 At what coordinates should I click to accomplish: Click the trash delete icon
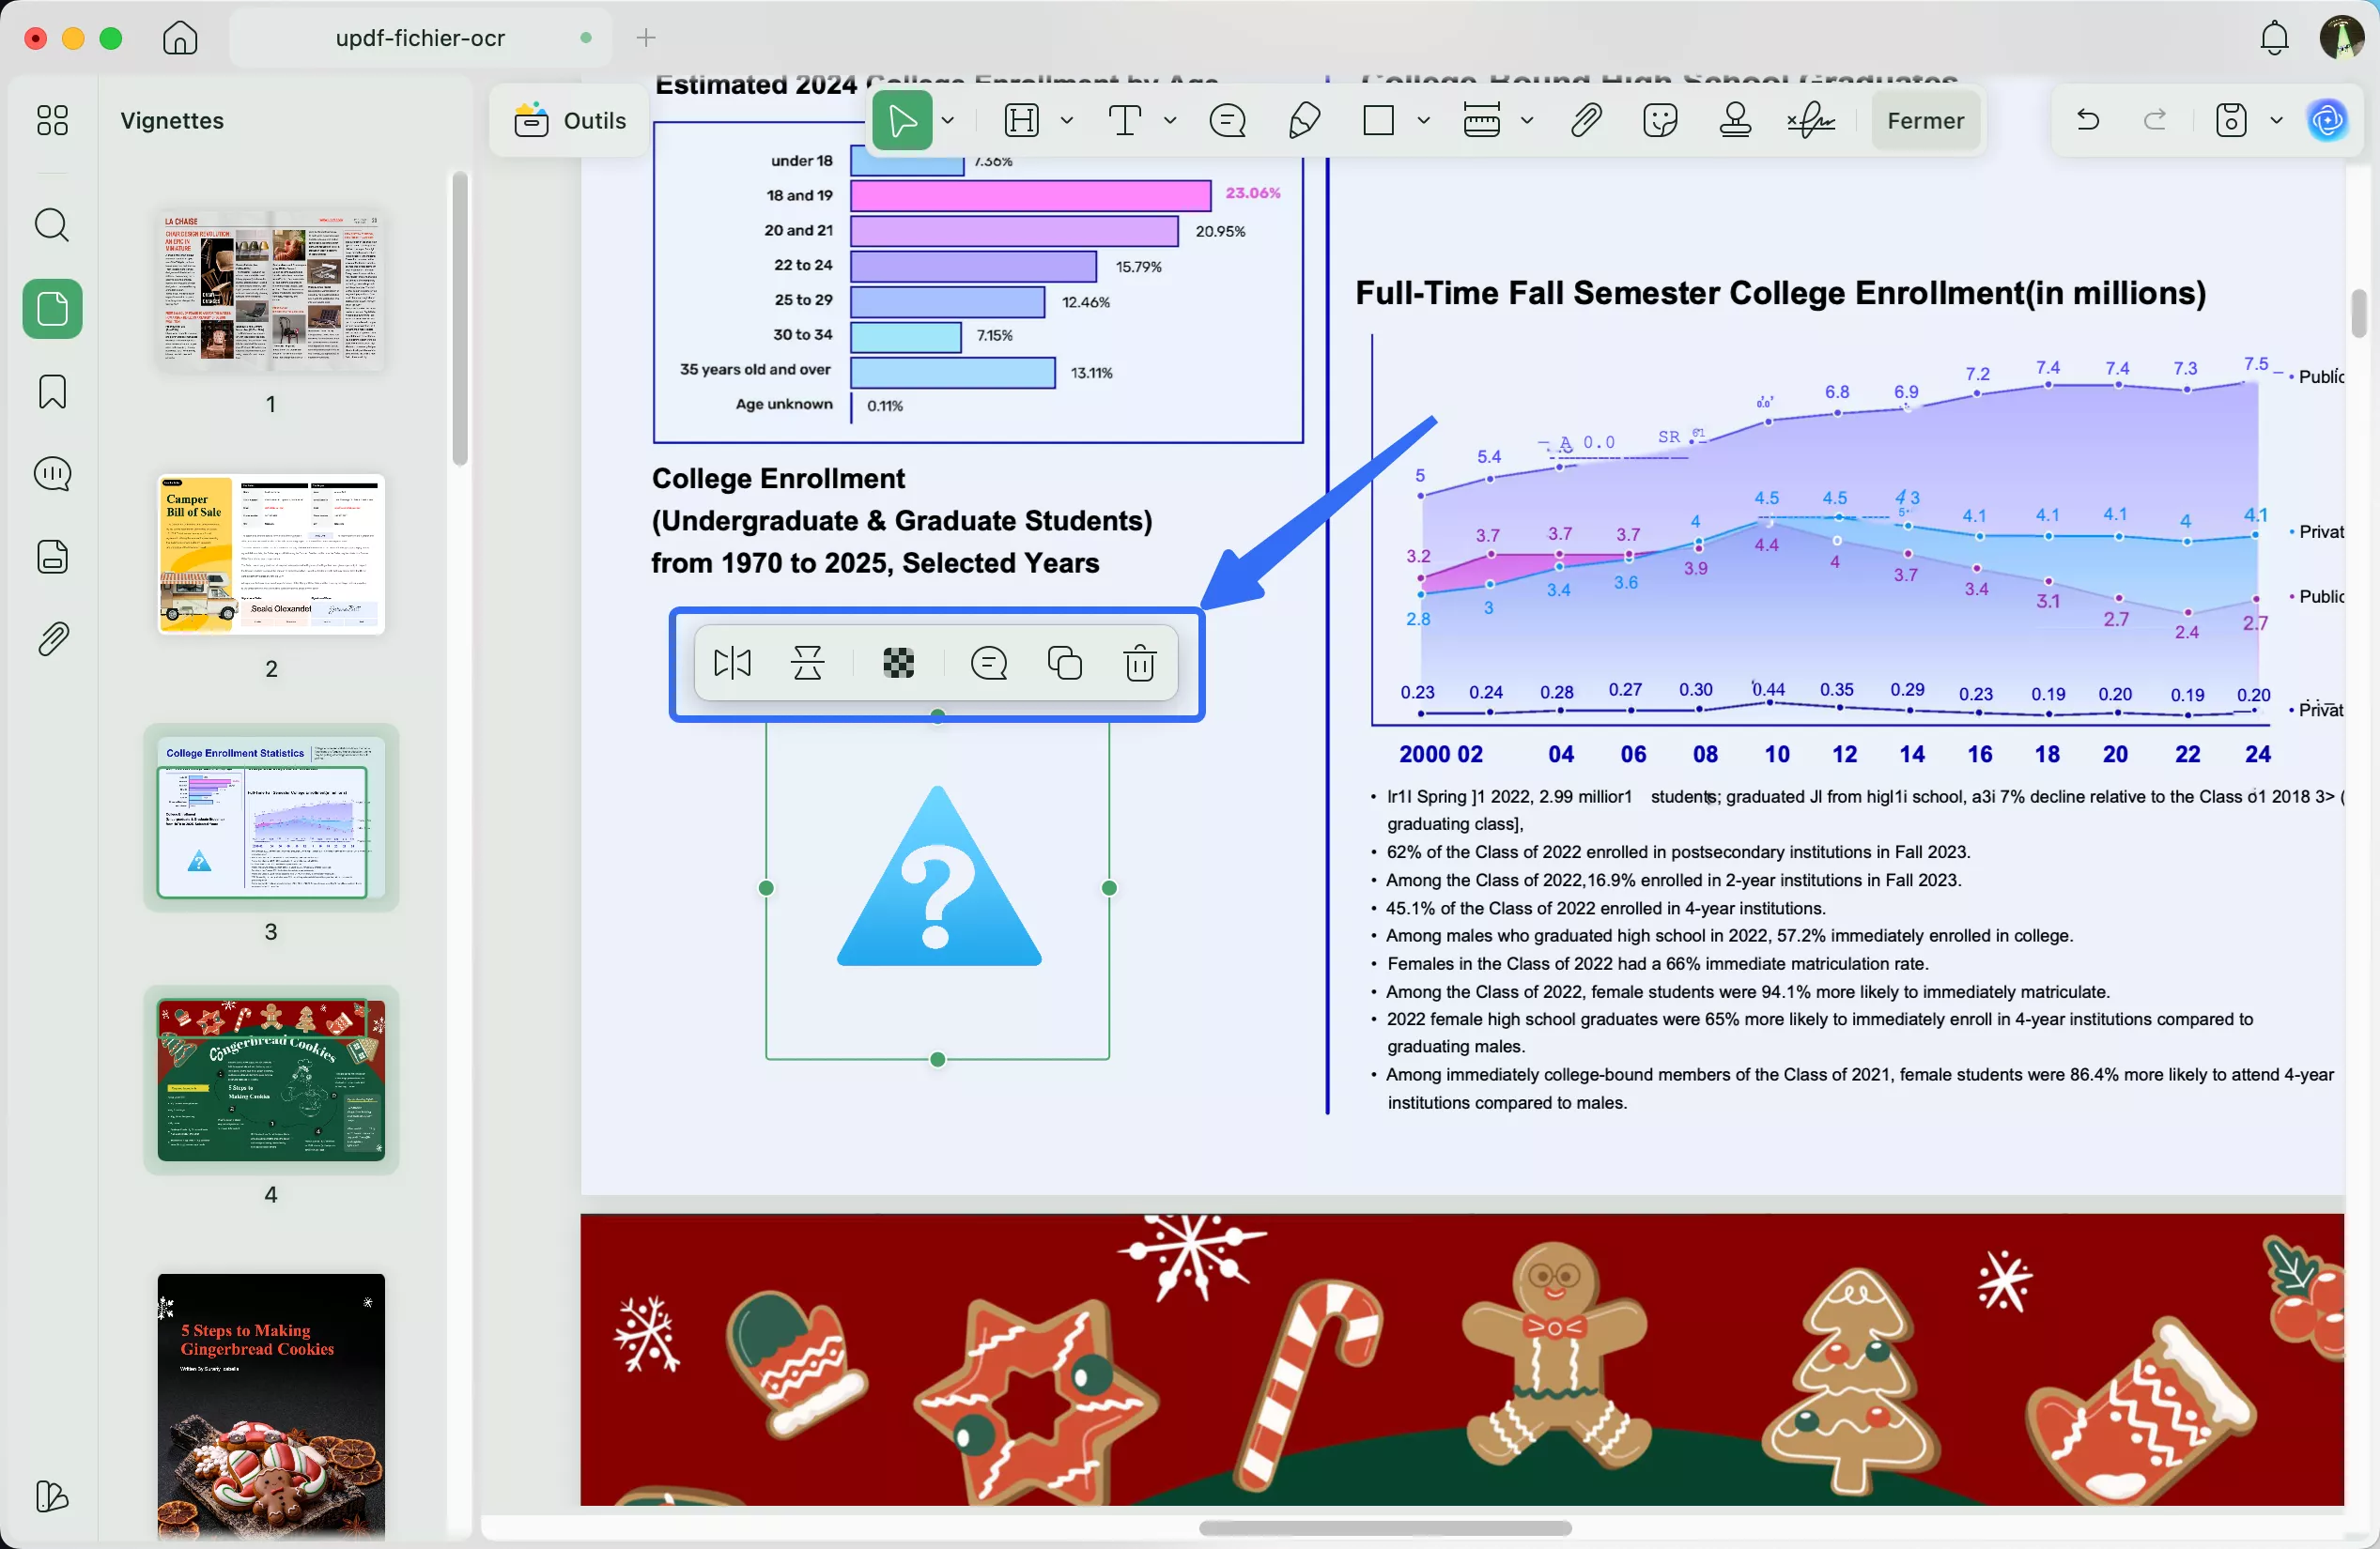(1139, 663)
